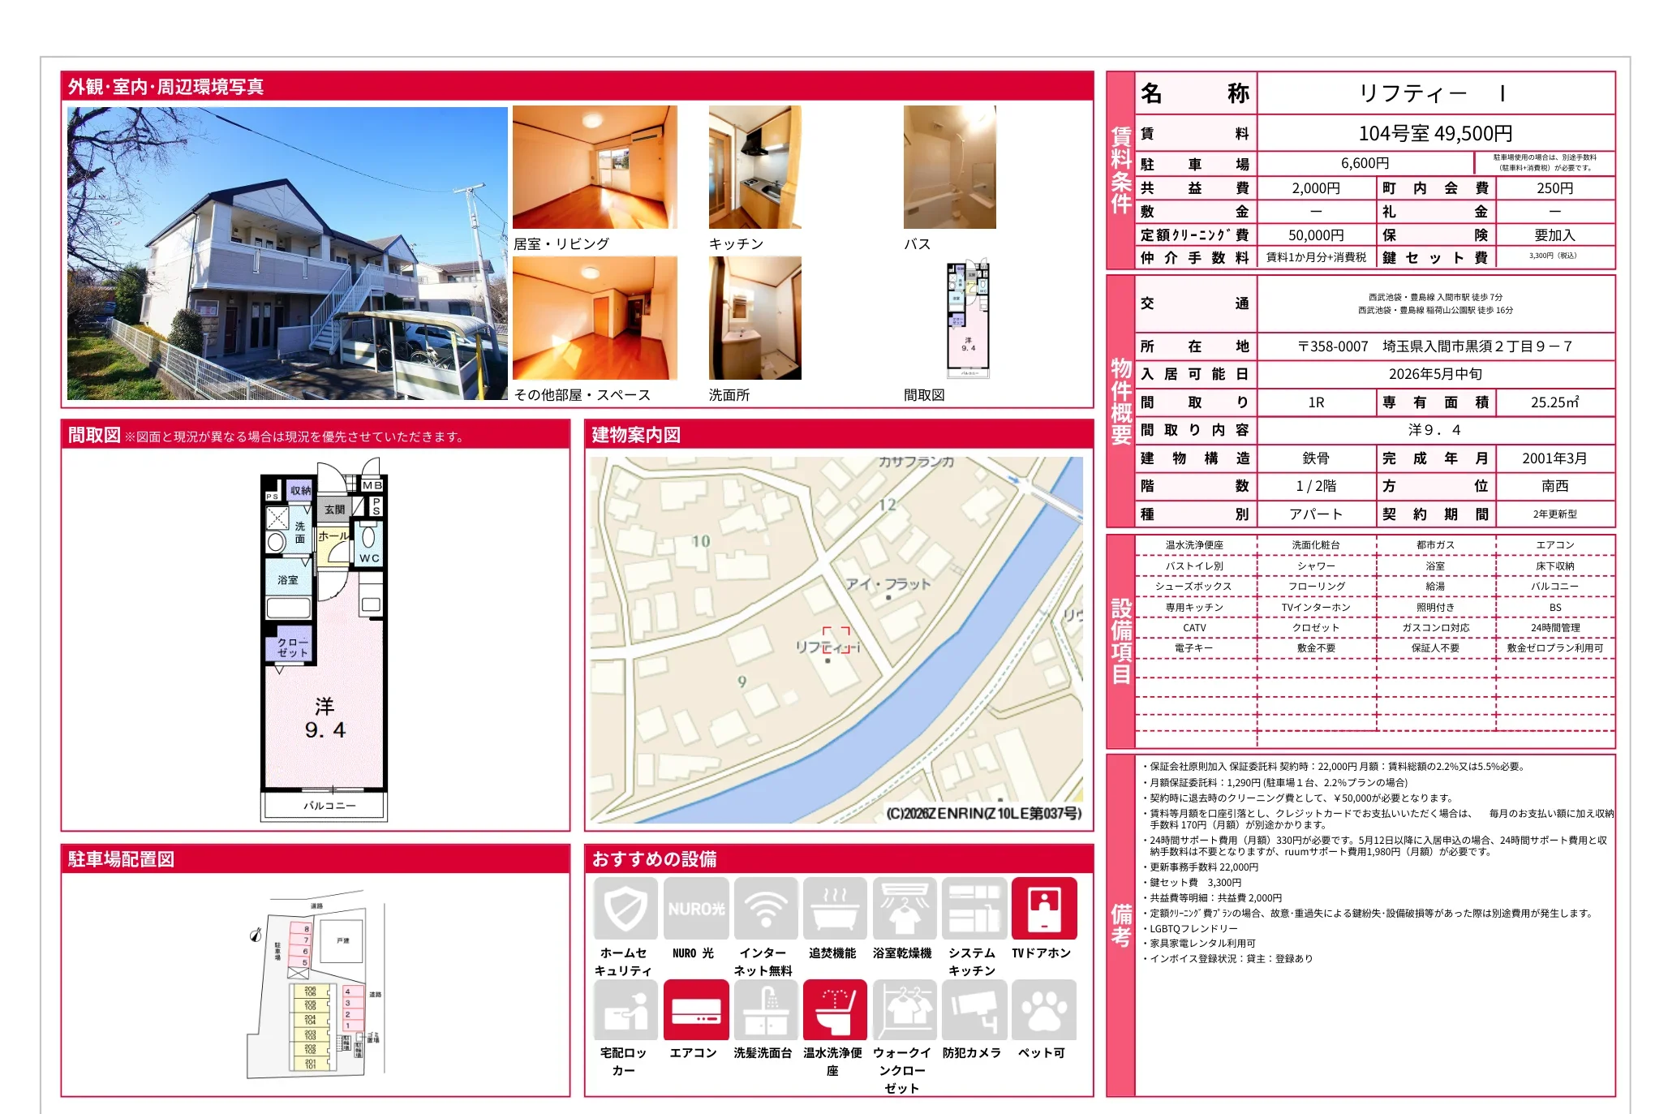The image size is (1668, 1114).
Task: Click the security camera icon
Action: pyautogui.click(x=974, y=1010)
